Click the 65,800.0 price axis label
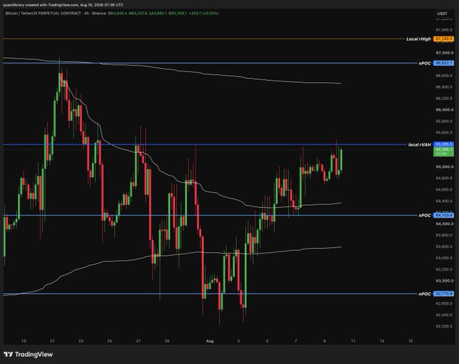459x364 pixels. [444, 121]
